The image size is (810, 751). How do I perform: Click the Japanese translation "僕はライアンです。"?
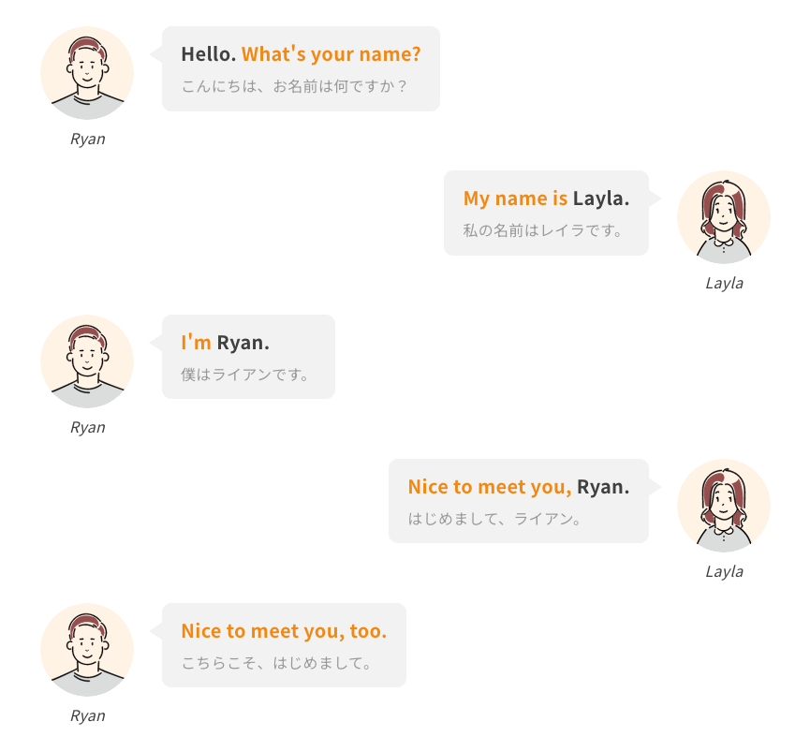245,374
